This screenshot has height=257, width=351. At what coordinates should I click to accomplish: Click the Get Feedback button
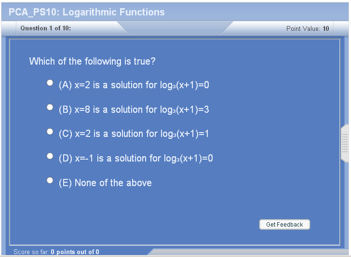(x=284, y=225)
